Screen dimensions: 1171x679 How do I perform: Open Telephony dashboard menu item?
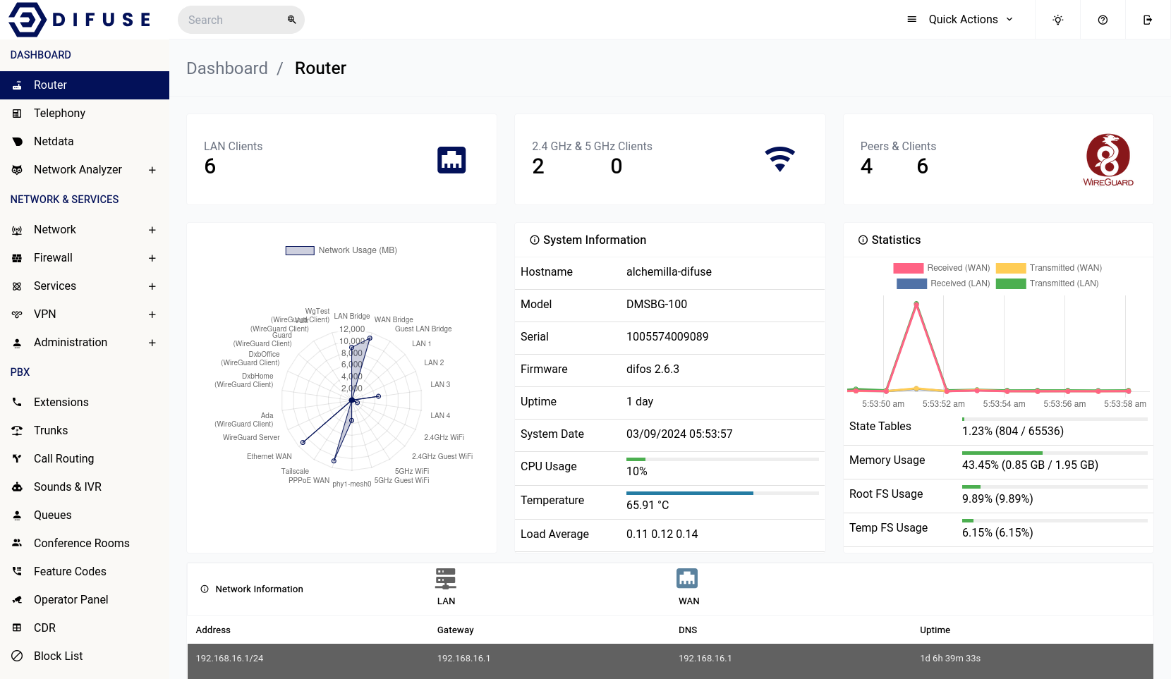(x=85, y=114)
